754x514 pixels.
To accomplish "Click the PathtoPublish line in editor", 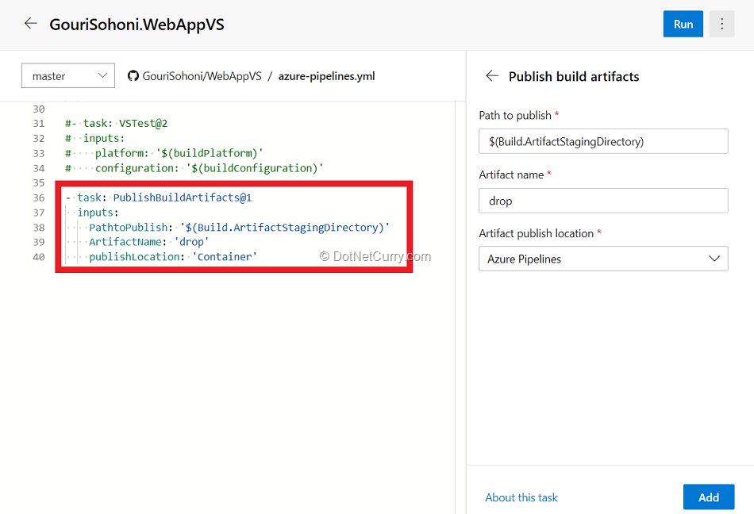I will click(239, 227).
